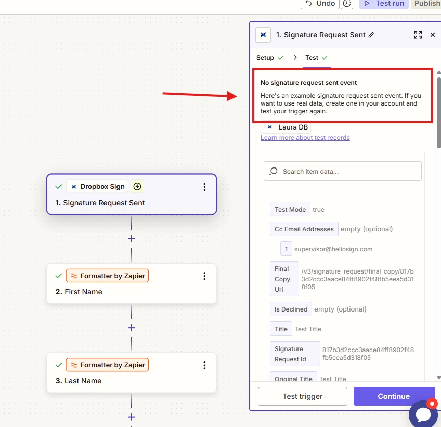The width and height of the screenshot is (441, 427).
Task: Click the Undo button
Action: click(320, 4)
